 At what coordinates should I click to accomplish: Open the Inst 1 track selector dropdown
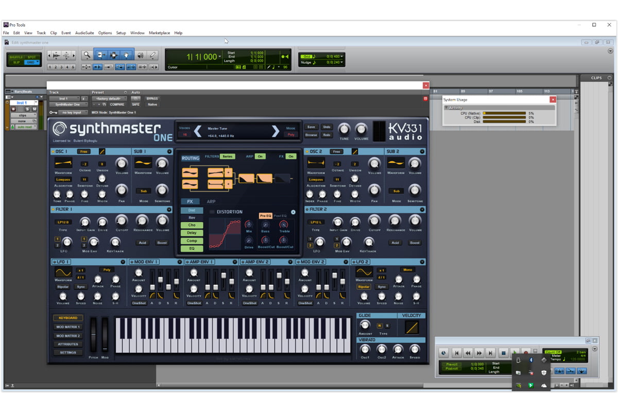(64, 98)
